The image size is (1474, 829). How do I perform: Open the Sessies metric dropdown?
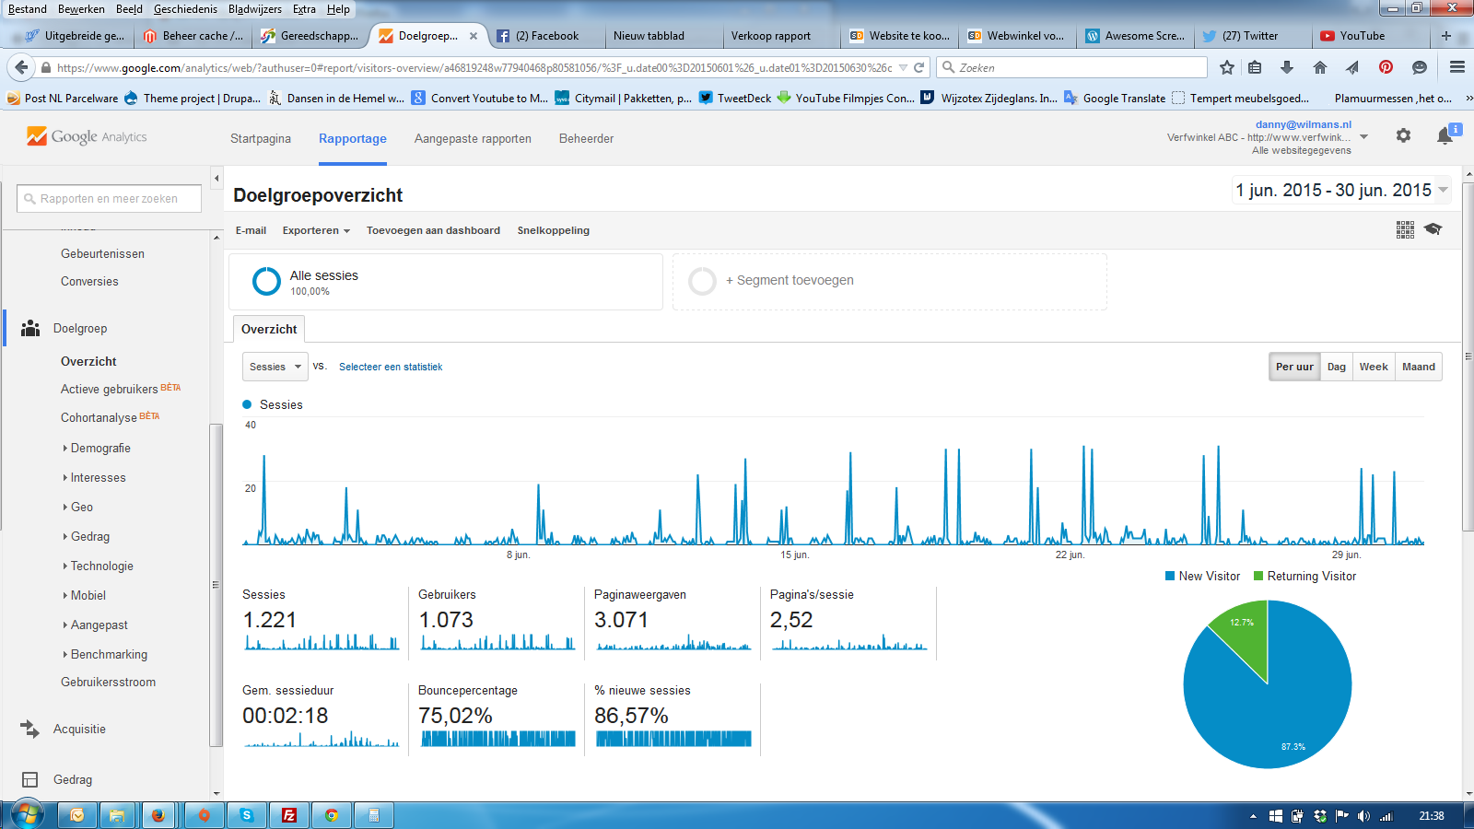pos(275,367)
